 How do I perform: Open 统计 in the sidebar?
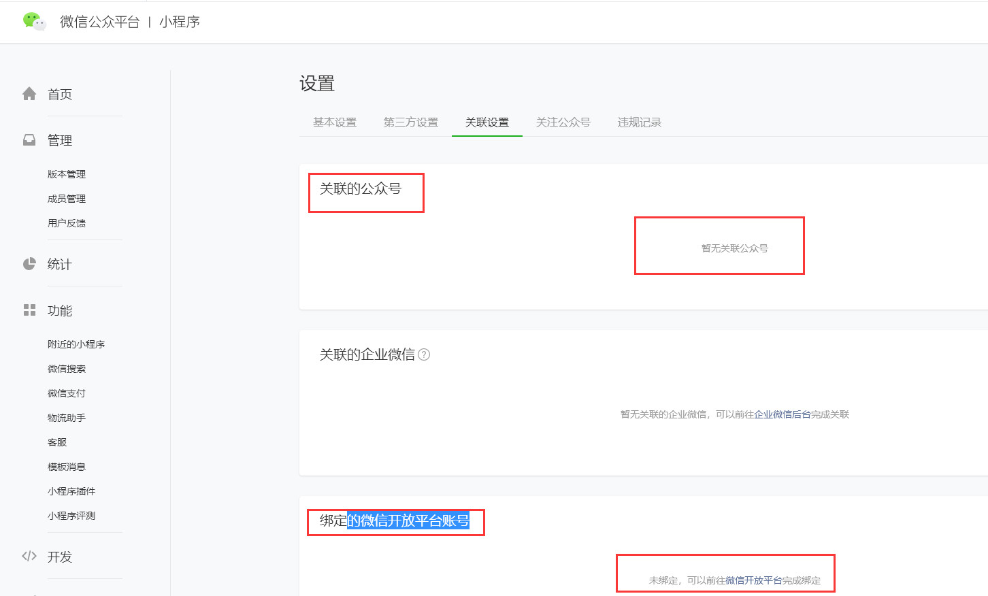[x=60, y=265]
